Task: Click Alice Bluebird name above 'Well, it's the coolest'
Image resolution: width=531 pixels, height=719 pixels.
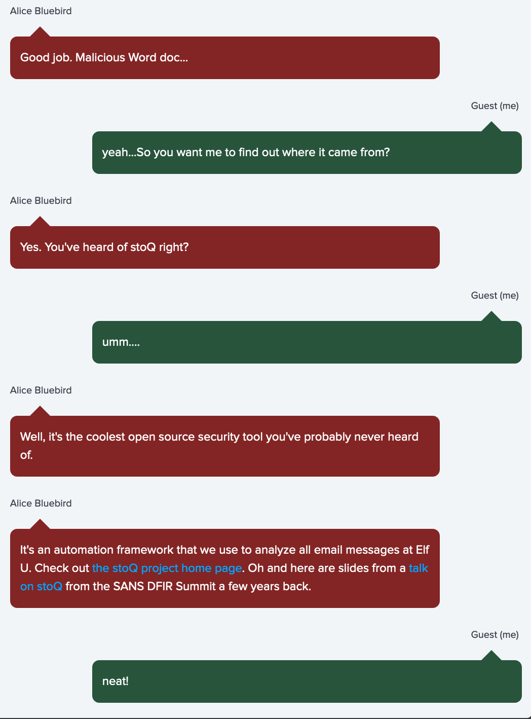Action: pos(41,390)
